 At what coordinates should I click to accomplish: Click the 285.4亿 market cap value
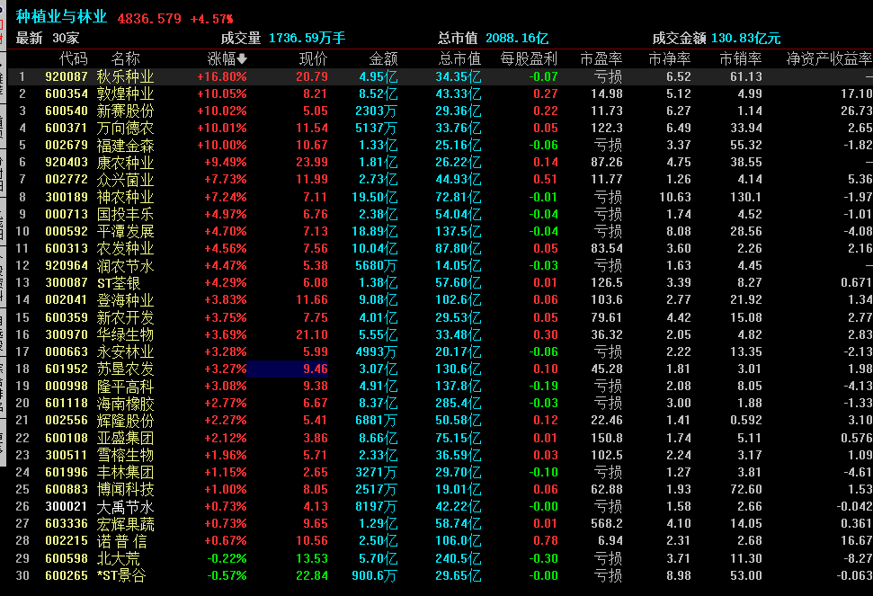(459, 403)
